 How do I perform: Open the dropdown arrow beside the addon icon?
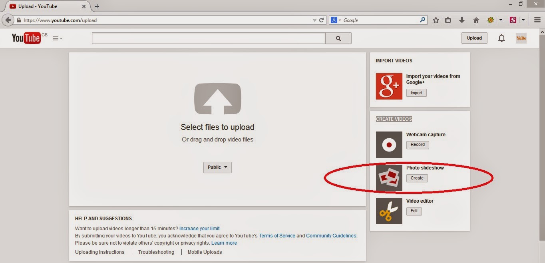pyautogui.click(x=501, y=20)
